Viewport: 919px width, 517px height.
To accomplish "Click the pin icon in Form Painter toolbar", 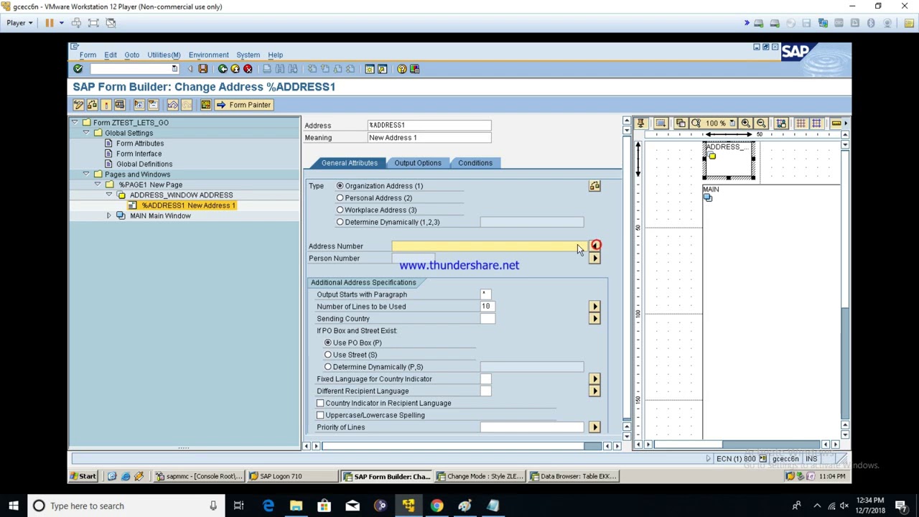I will [640, 124].
